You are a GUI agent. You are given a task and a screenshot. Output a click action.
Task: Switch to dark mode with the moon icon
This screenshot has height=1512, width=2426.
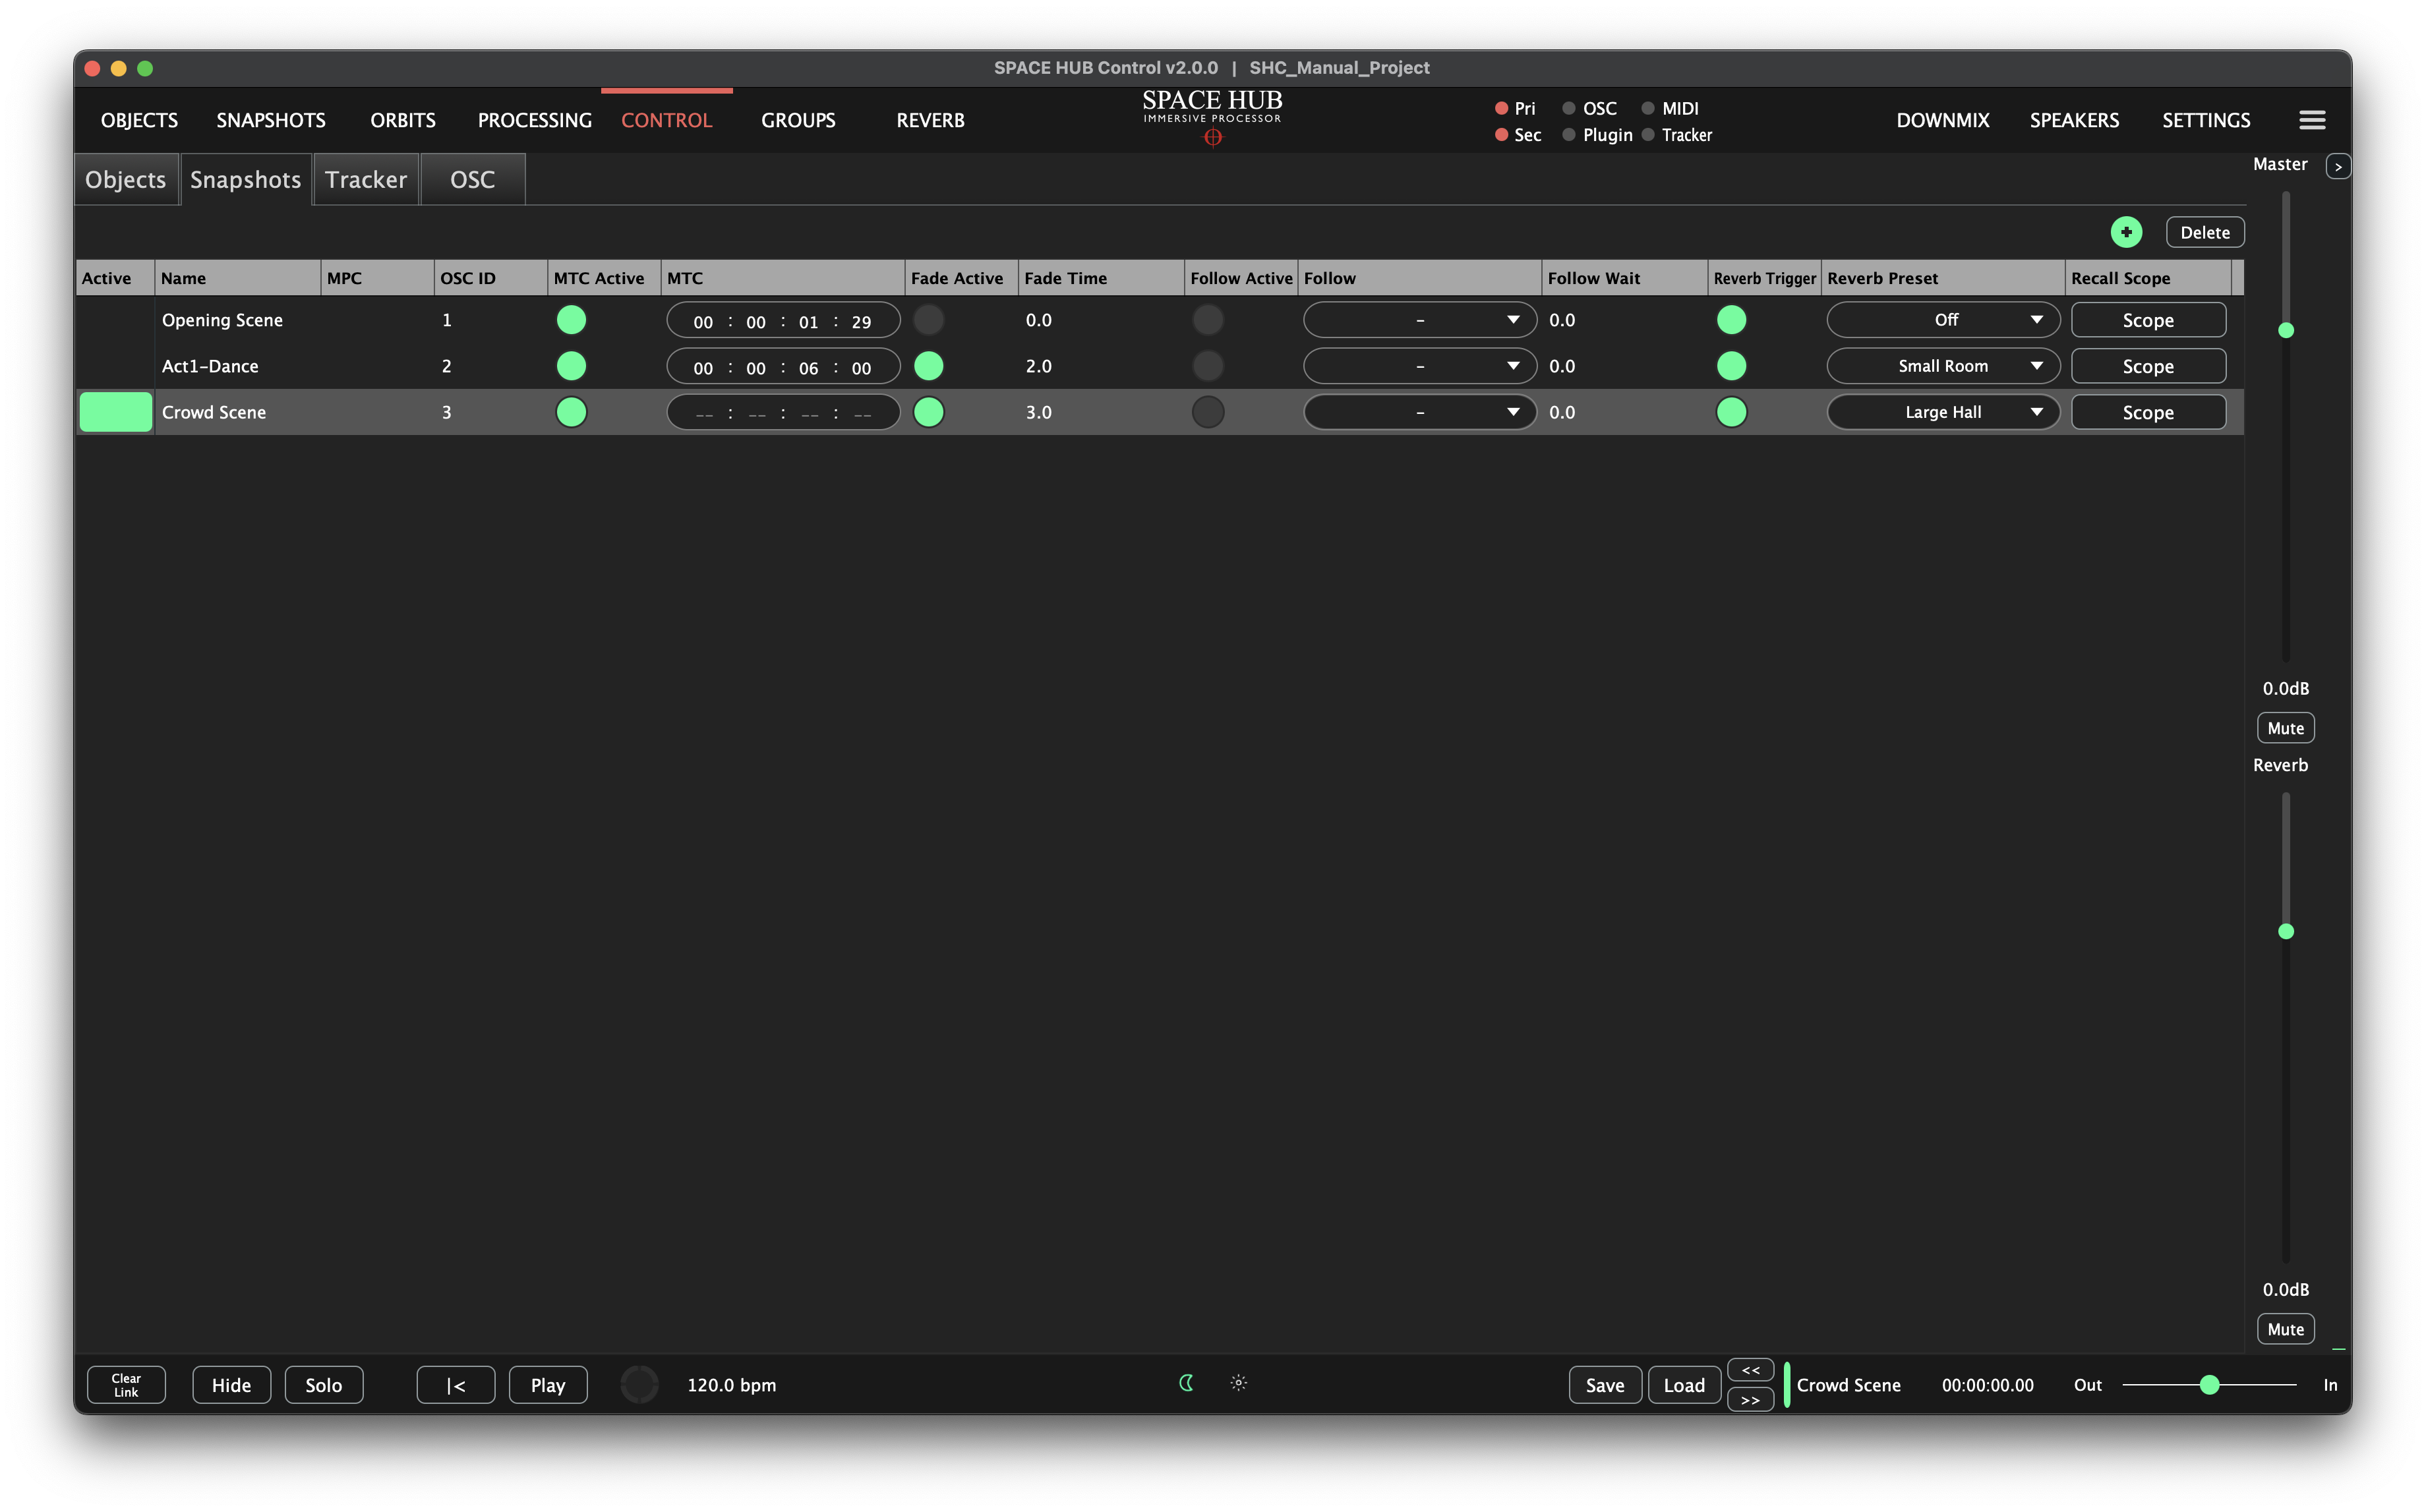[1187, 1383]
